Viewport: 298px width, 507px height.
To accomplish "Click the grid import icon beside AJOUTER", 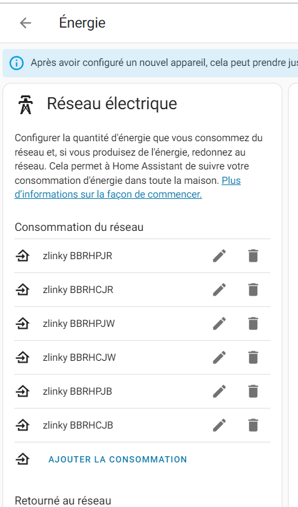I will [x=23, y=459].
